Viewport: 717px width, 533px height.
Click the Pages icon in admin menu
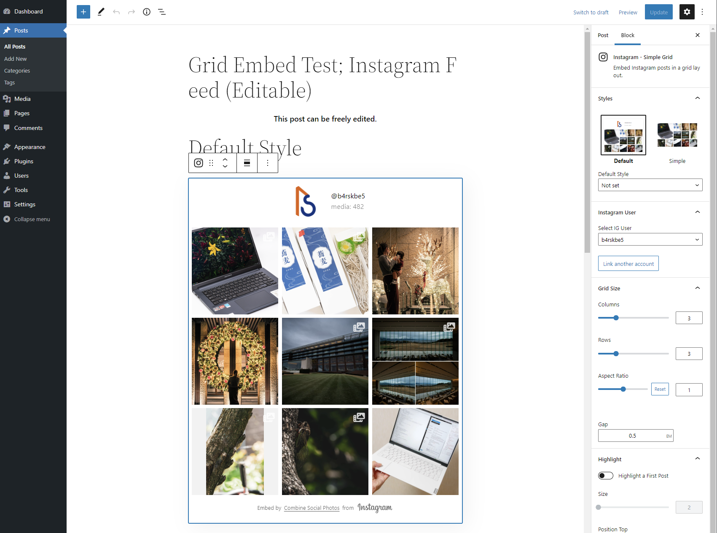[7, 113]
